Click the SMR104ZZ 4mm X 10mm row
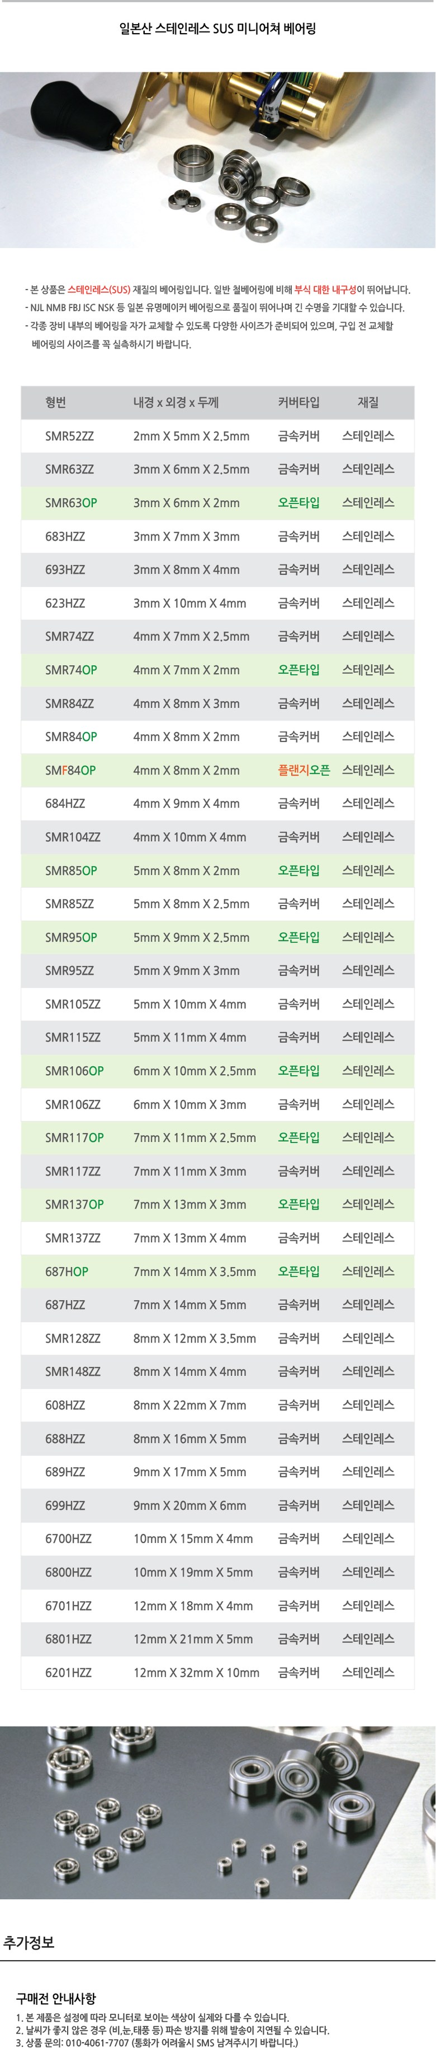This screenshot has width=436, height=2048. point(217,837)
